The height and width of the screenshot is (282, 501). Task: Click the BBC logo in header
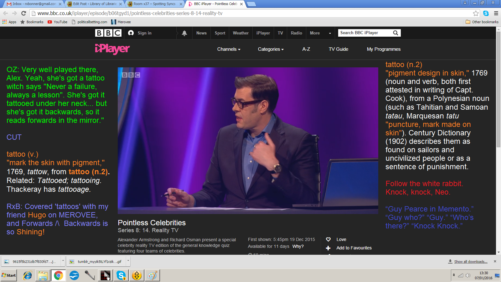tap(108, 33)
